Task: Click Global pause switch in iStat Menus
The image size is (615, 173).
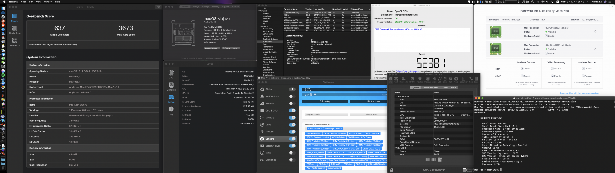Action: 292,89
